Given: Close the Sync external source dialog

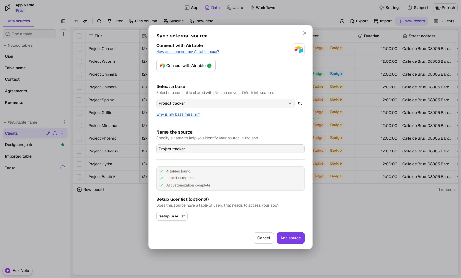Looking at the screenshot, I should (305, 33).
